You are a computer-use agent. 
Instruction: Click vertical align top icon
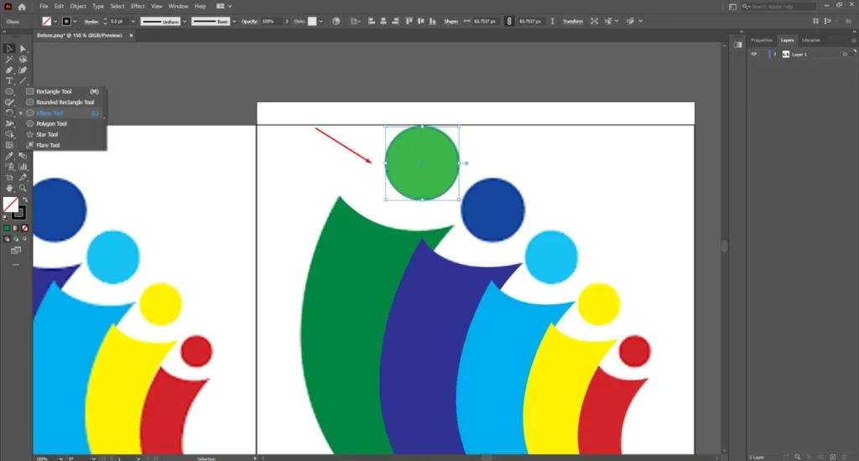(x=409, y=21)
